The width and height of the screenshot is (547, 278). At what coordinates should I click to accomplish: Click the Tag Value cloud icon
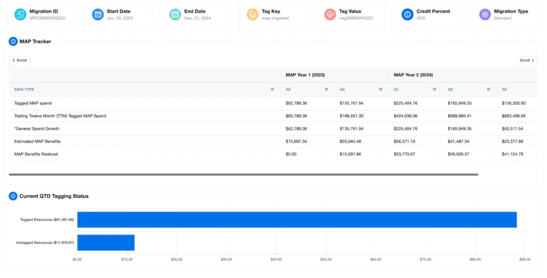330,14
